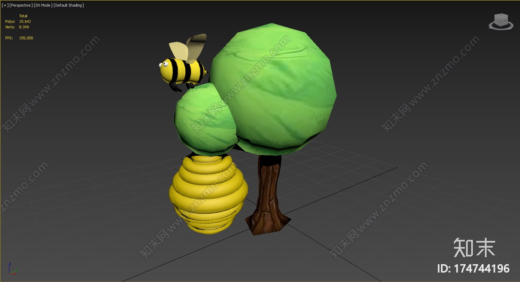
Task: Open the DX Mode viewport menu
Action: (43, 5)
